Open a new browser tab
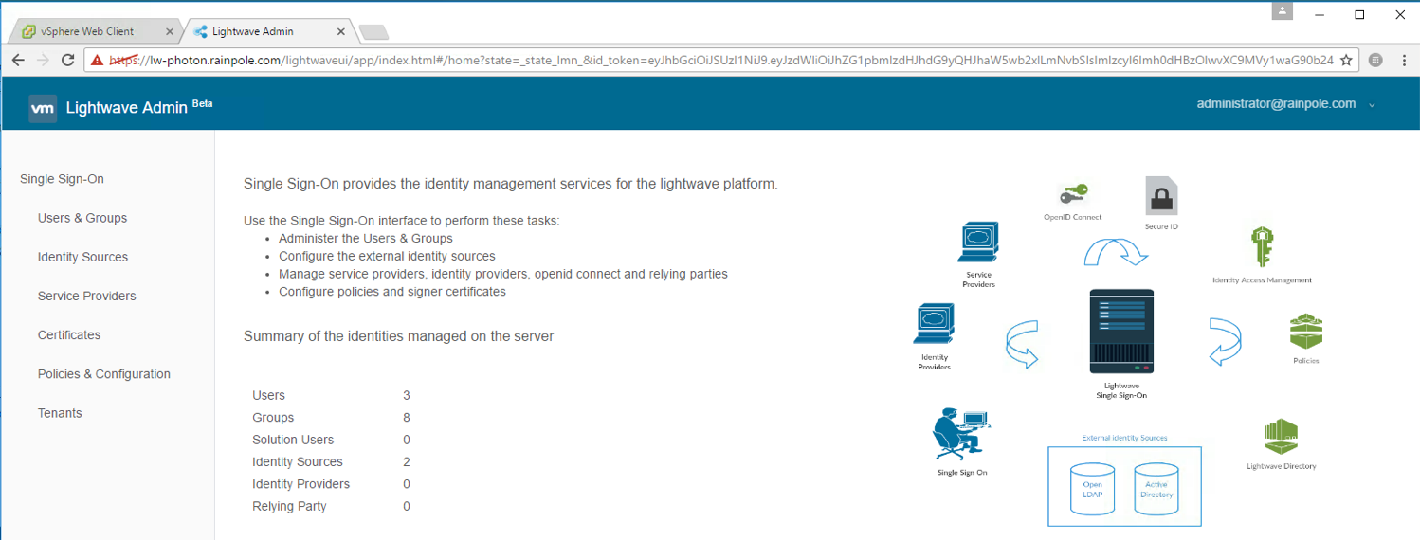 pyautogui.click(x=373, y=32)
